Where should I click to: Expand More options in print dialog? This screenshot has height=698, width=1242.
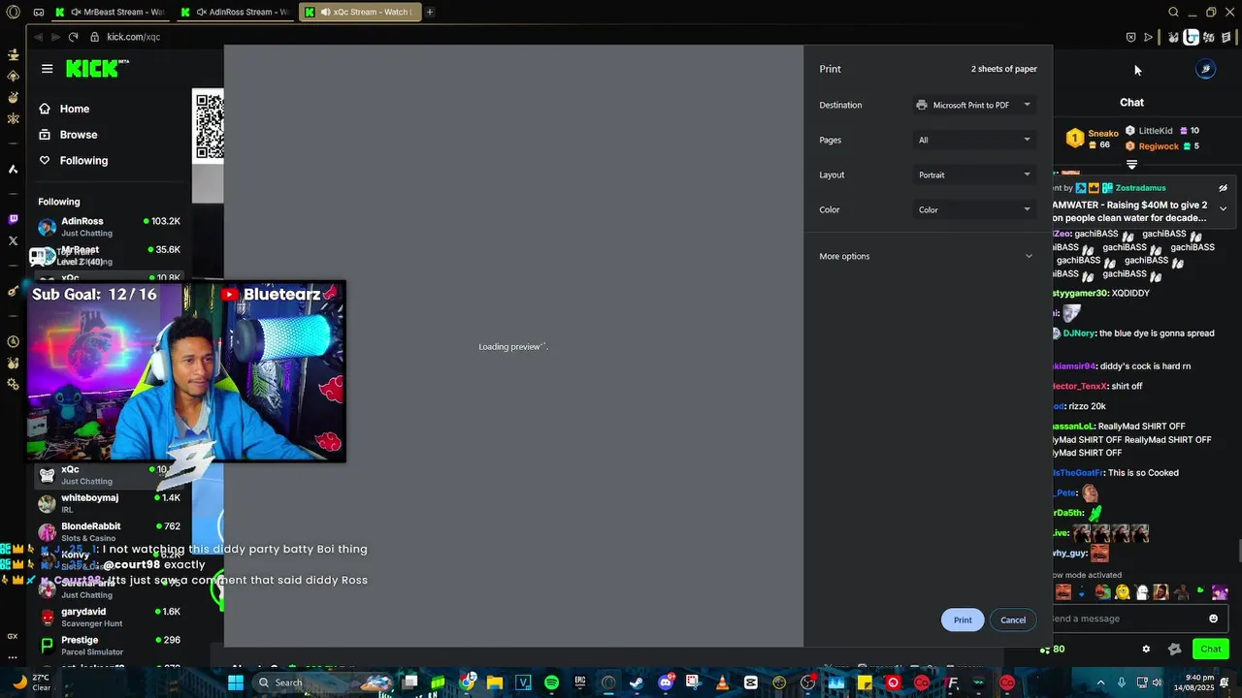tap(928, 256)
